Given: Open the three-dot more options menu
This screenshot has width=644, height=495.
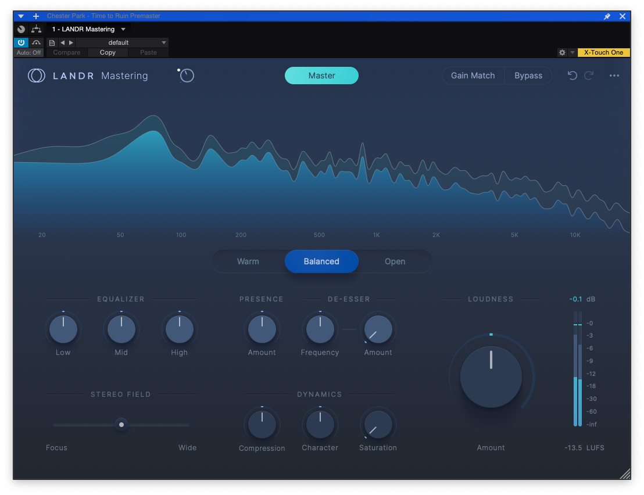Looking at the screenshot, I should click(614, 76).
